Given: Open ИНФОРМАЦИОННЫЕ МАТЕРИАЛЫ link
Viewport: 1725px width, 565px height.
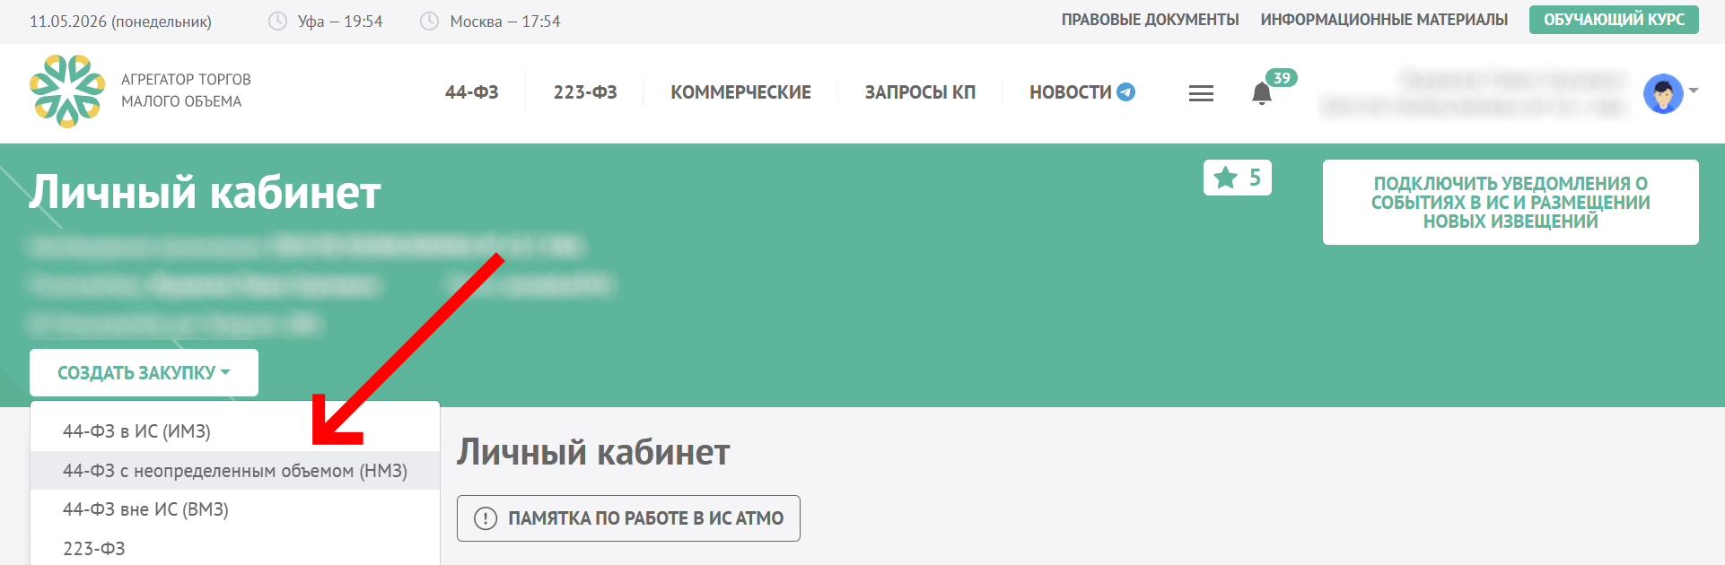Looking at the screenshot, I should (x=1384, y=20).
